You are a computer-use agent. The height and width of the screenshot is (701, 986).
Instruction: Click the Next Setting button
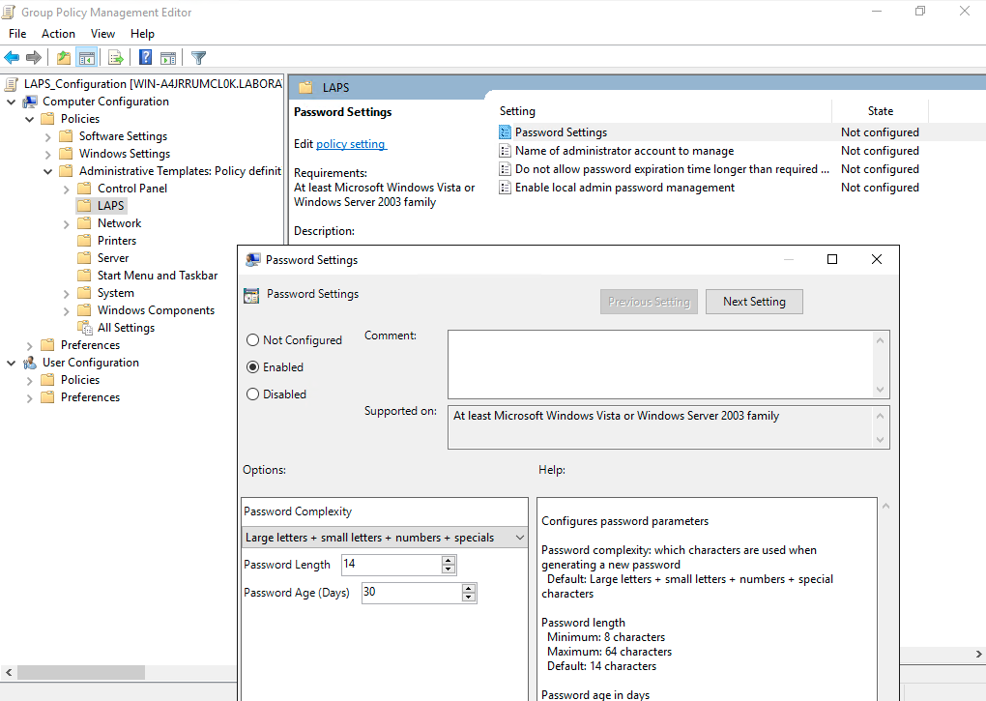(754, 302)
